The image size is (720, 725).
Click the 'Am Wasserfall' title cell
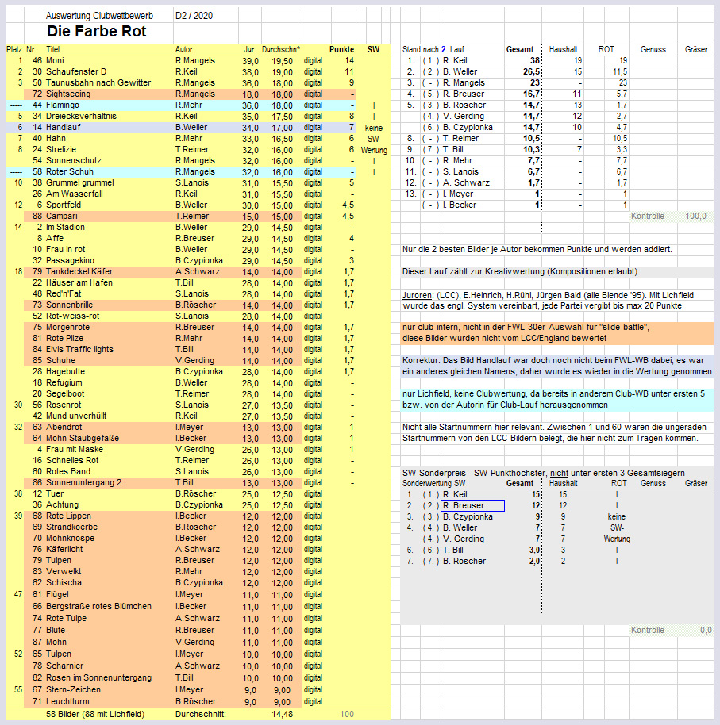75,194
